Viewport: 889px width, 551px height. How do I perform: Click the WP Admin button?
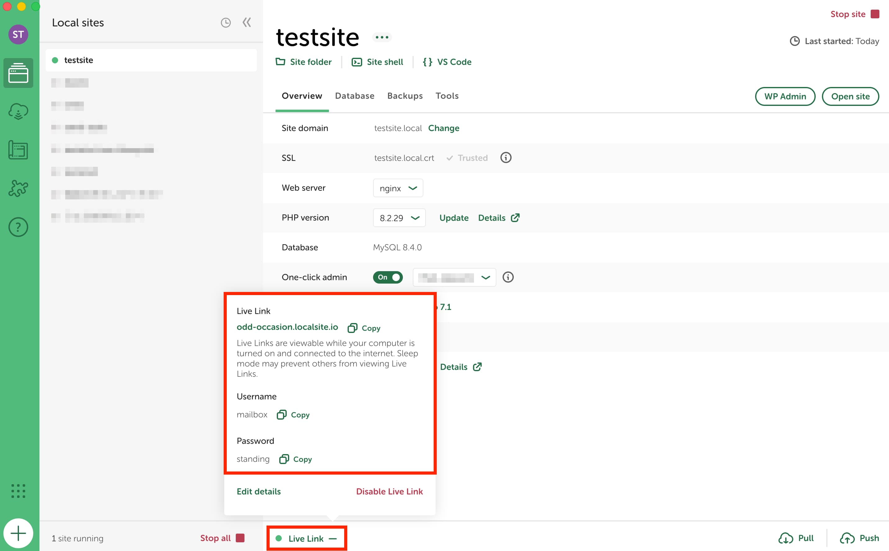(x=785, y=96)
